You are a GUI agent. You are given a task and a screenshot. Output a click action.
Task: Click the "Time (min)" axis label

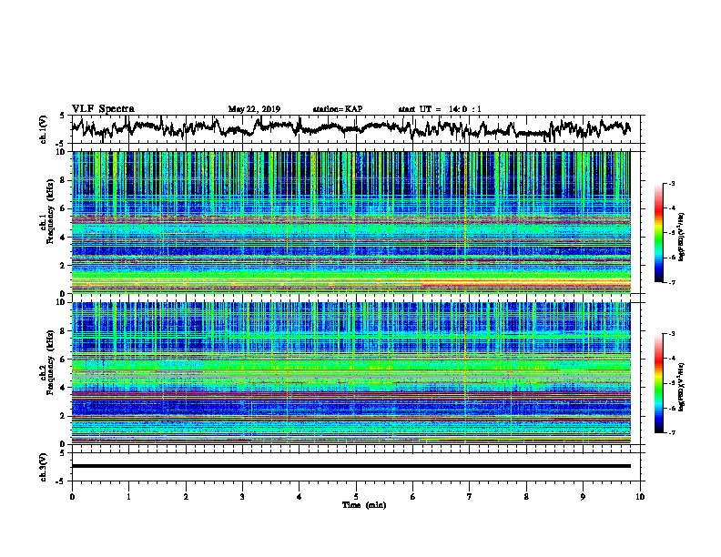[x=364, y=505]
